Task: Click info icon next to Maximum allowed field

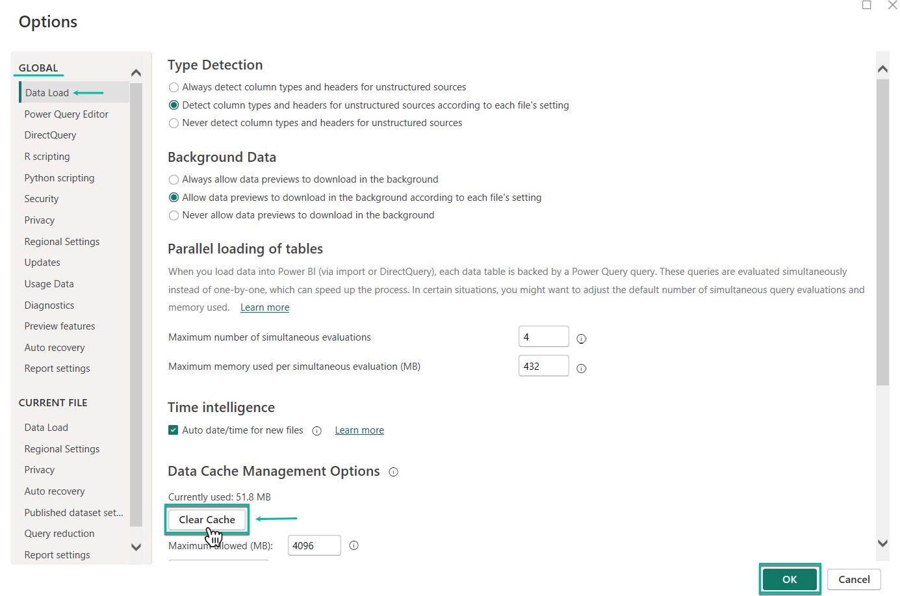Action: click(354, 546)
